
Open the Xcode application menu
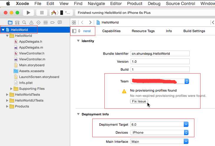(x=22, y=4)
